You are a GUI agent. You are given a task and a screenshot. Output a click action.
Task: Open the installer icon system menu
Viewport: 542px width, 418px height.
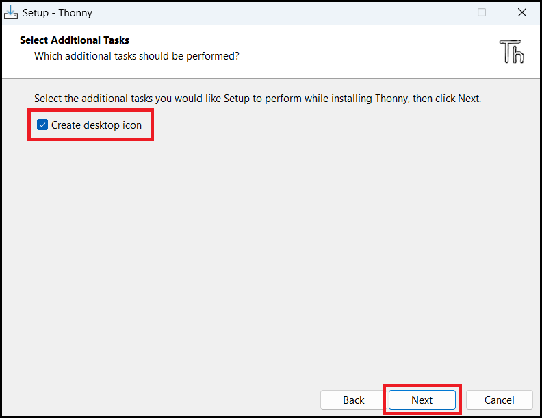click(11, 13)
